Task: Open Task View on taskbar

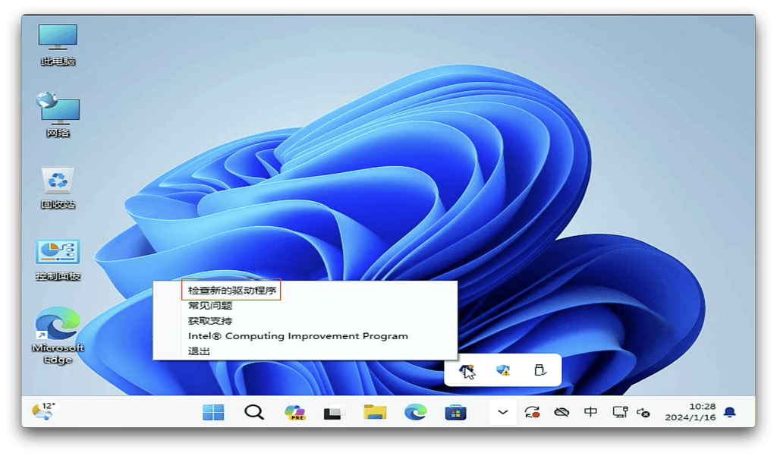Action: click(x=334, y=413)
